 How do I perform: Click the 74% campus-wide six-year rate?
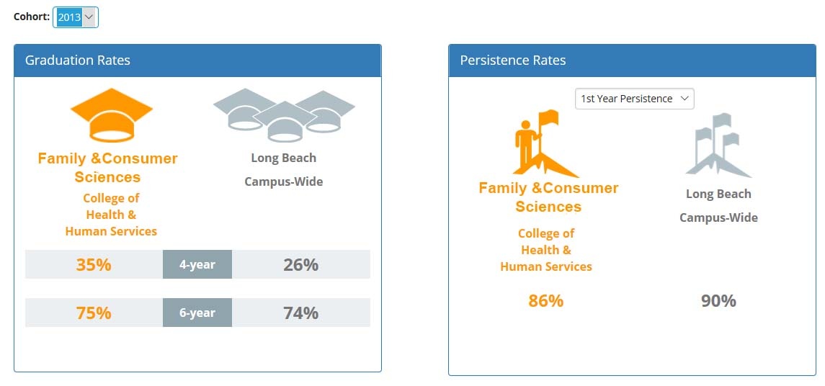301,313
